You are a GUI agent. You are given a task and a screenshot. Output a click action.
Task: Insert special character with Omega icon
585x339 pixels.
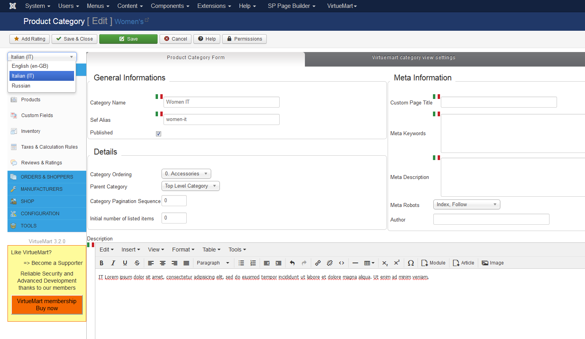coord(410,263)
